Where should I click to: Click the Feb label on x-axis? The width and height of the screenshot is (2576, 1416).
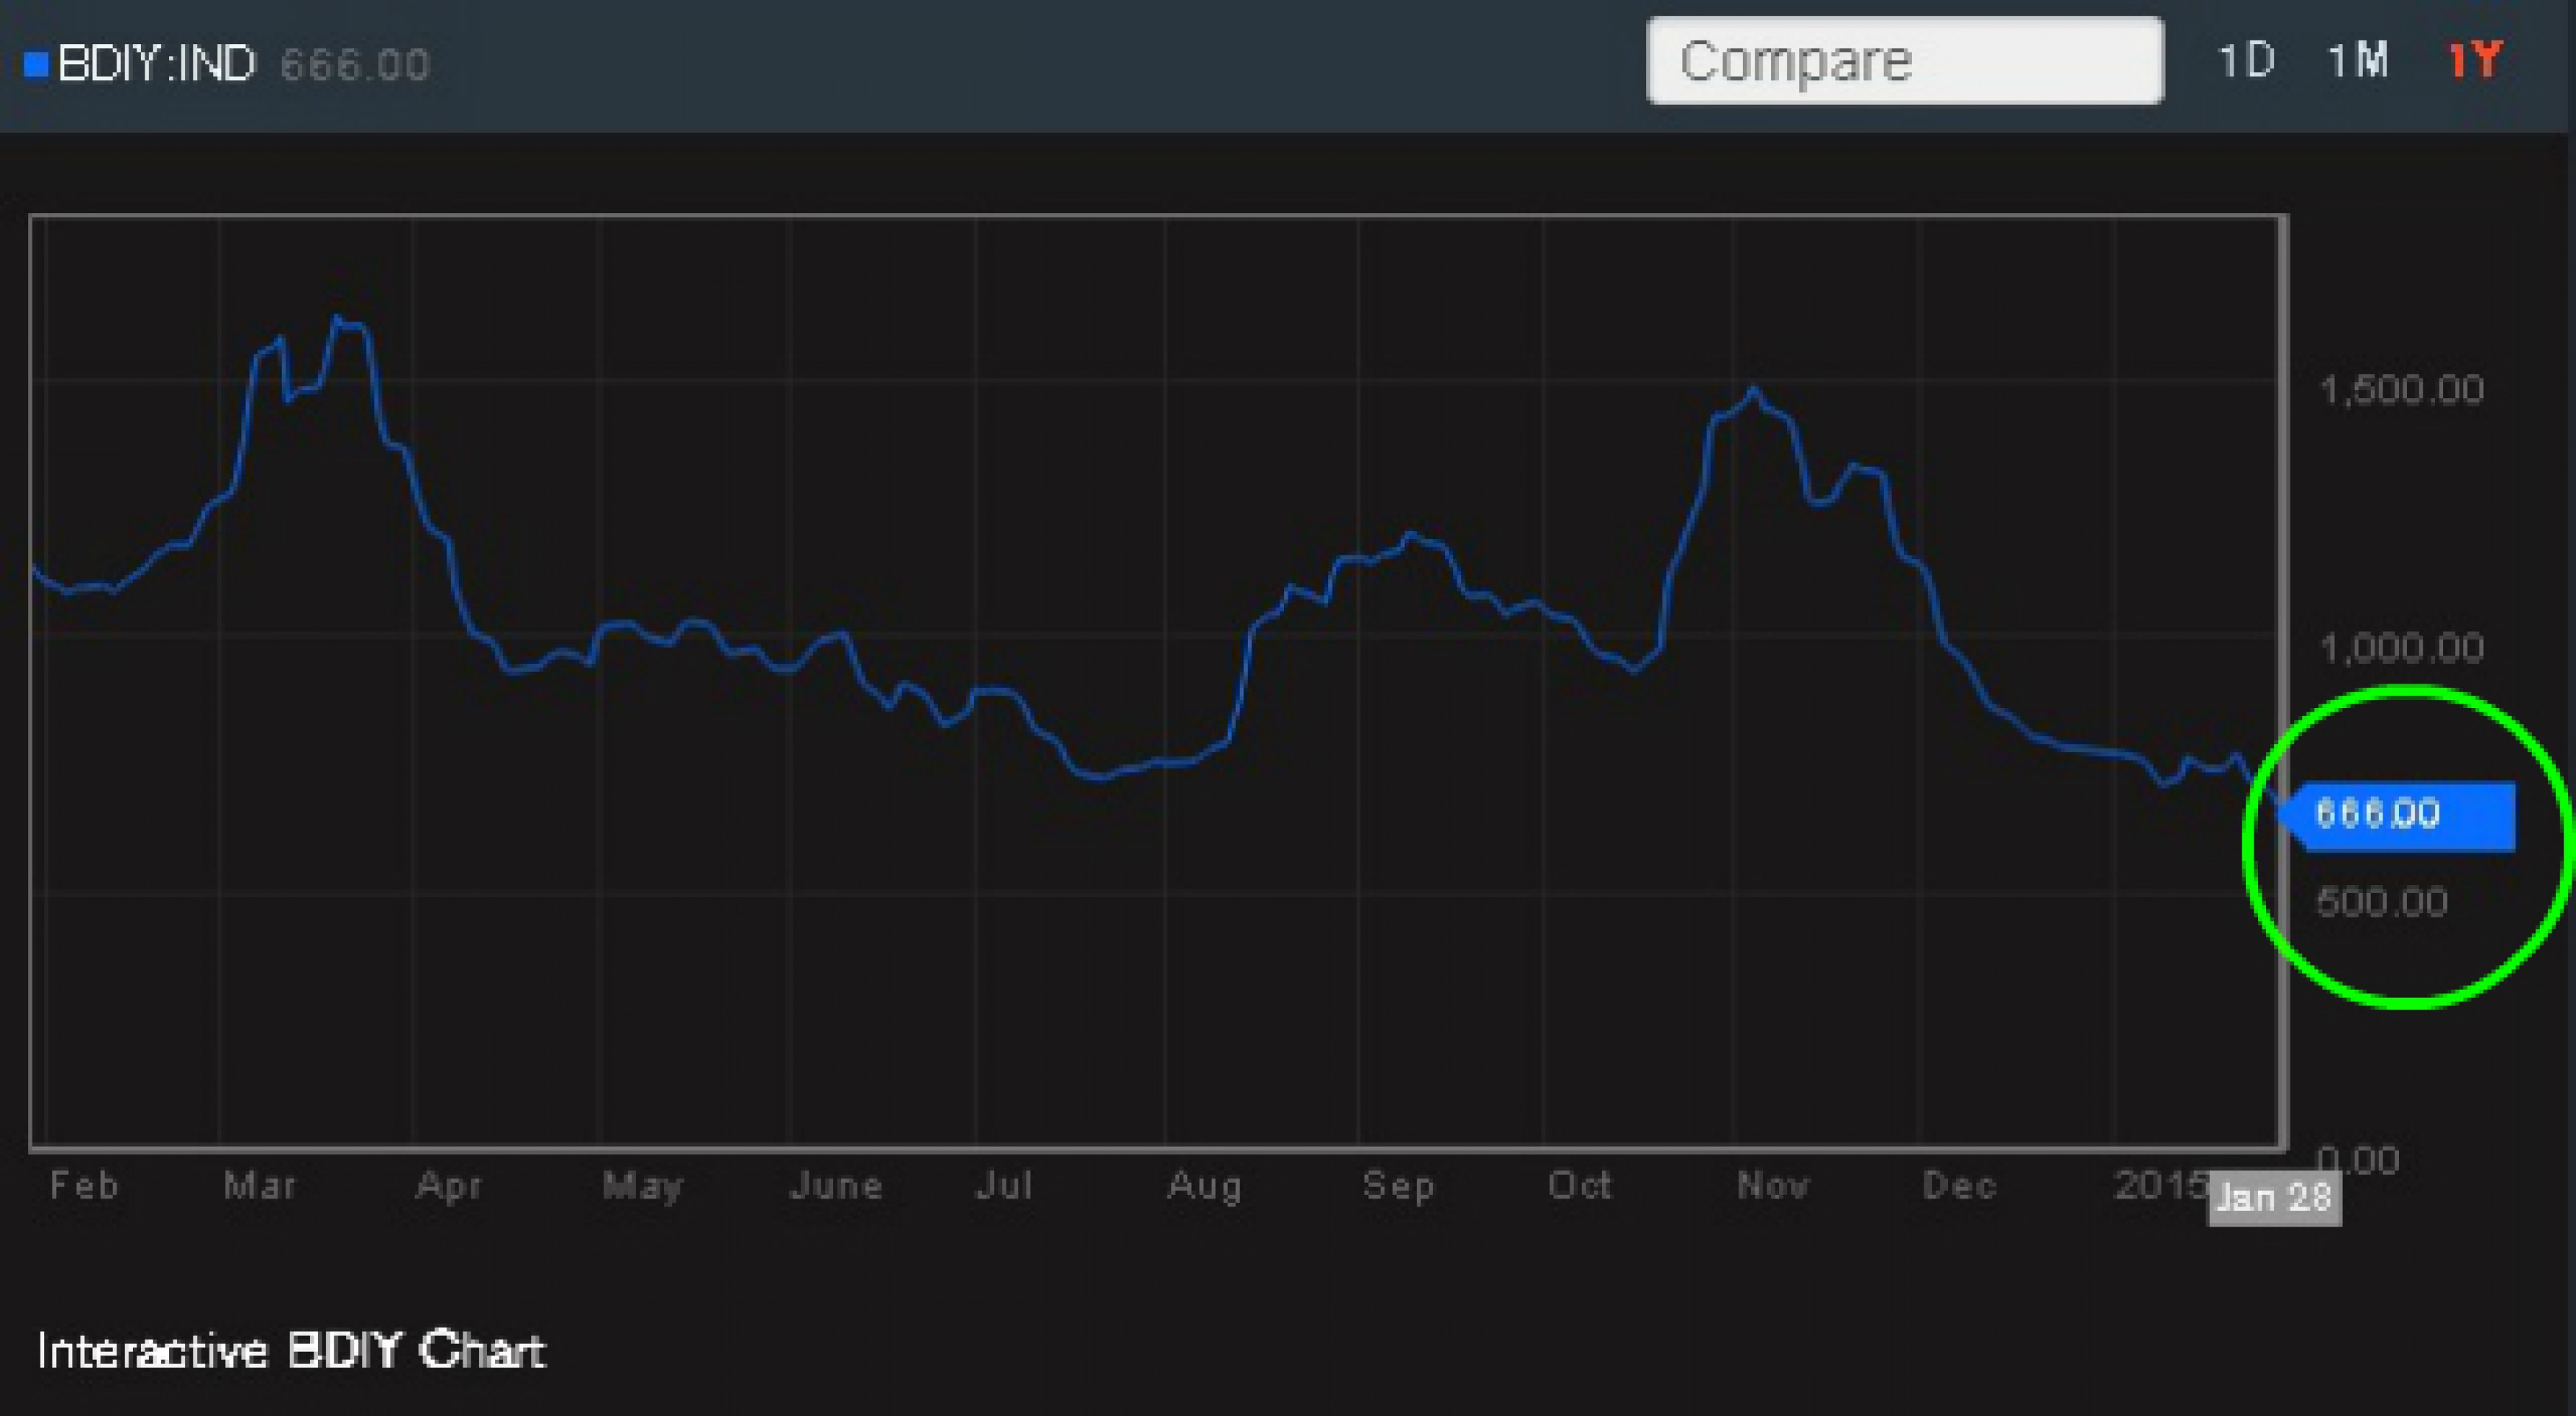tap(84, 1186)
